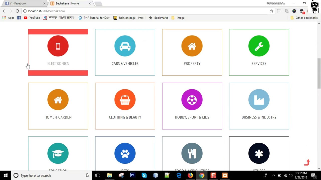Click the BUSINESS & INDUSTRY label
This screenshot has width=321, height=180.
point(259,117)
